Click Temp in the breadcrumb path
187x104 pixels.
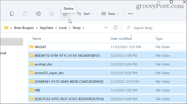tap(76, 28)
